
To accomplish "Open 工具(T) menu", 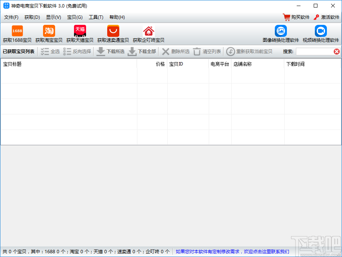I will [96, 17].
